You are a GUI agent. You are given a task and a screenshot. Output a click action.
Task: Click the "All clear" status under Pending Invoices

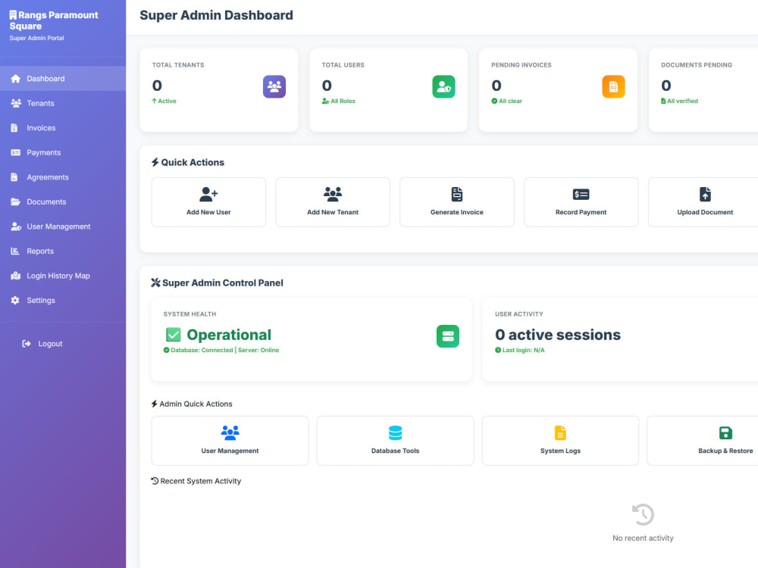510,101
